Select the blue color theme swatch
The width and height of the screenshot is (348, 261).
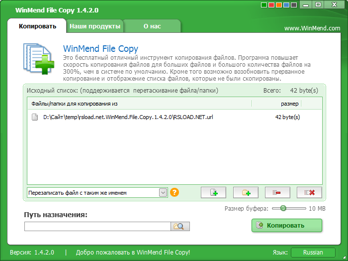tap(286, 5)
